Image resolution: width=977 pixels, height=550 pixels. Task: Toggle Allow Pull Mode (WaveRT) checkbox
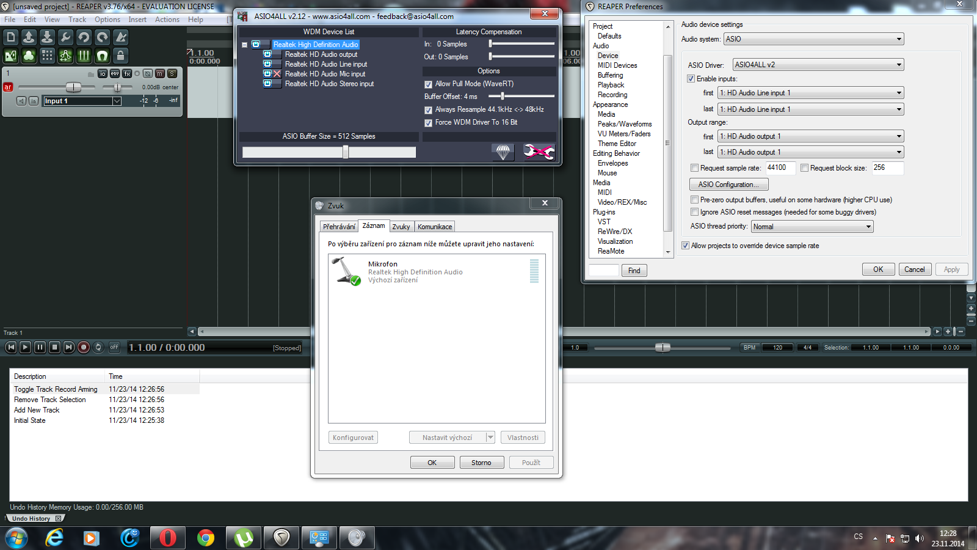click(x=428, y=84)
